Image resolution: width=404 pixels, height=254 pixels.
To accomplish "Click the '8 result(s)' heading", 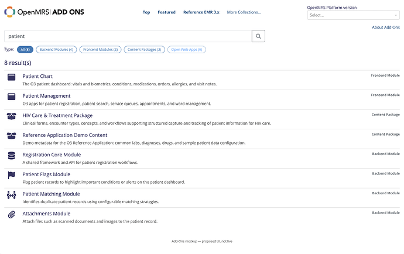I will (x=18, y=63).
